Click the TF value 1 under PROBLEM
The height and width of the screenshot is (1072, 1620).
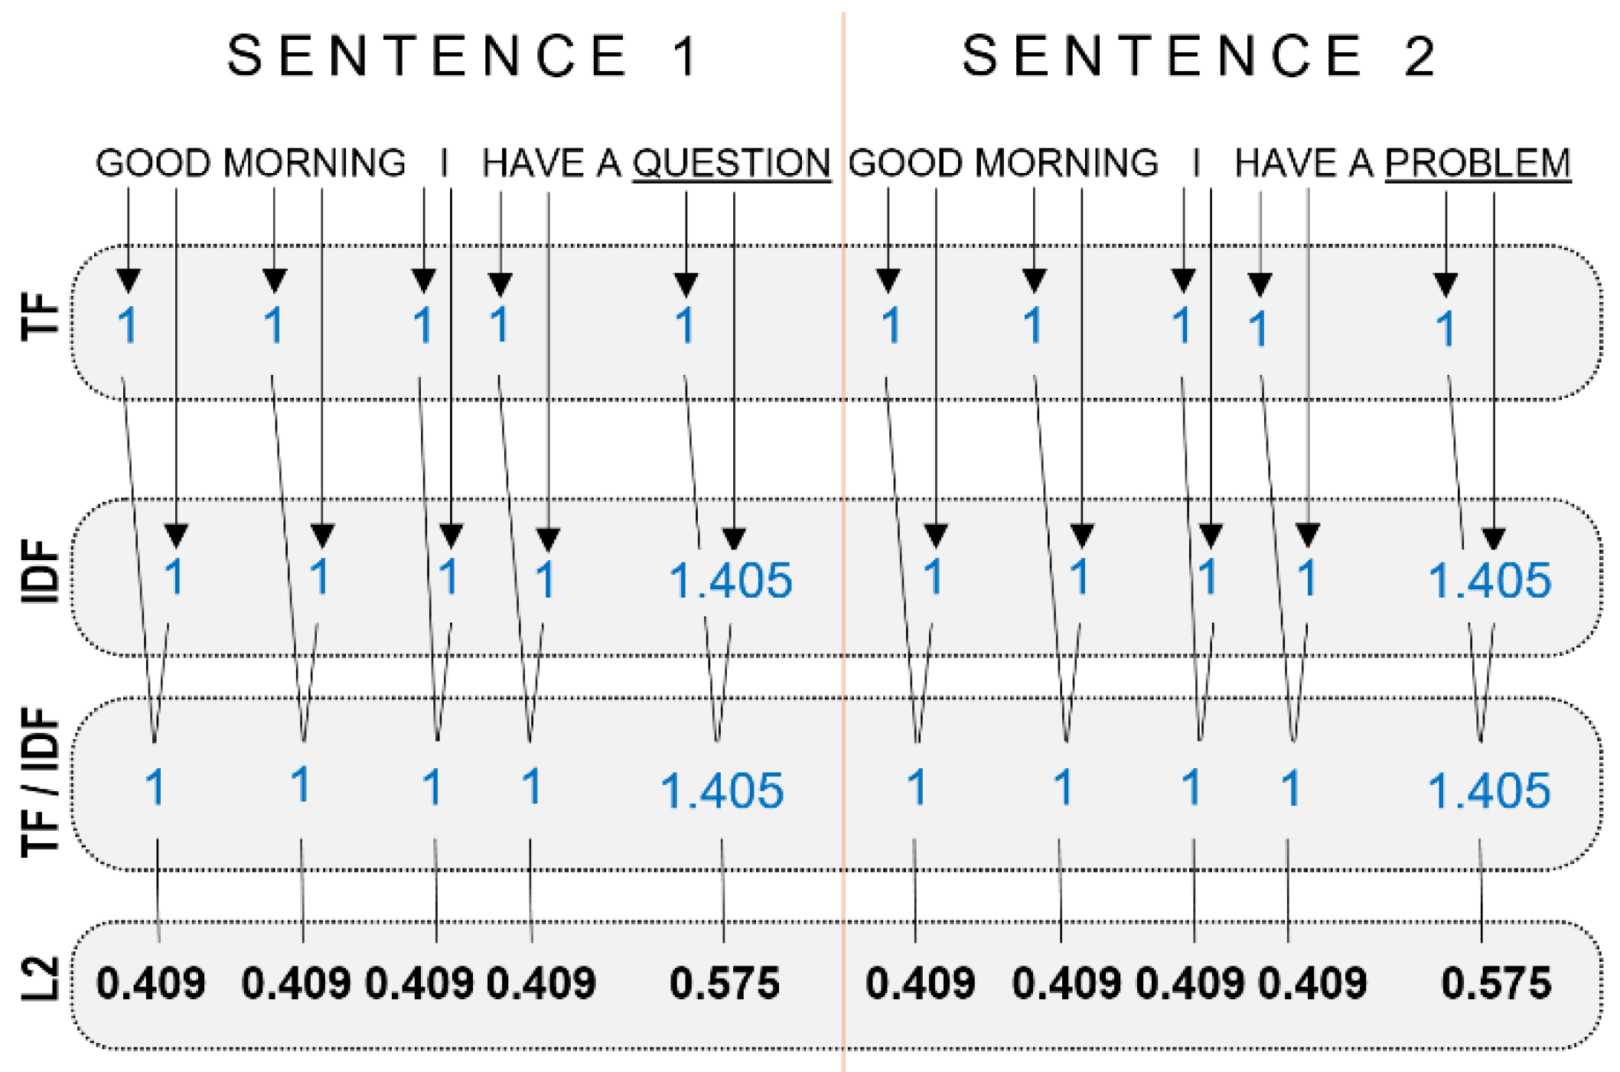coord(1445,329)
